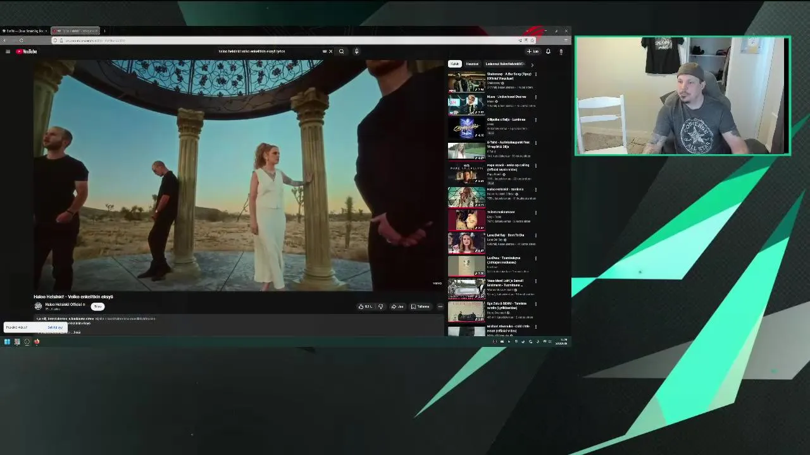Open options for Lana Del Rey video

coord(535,235)
